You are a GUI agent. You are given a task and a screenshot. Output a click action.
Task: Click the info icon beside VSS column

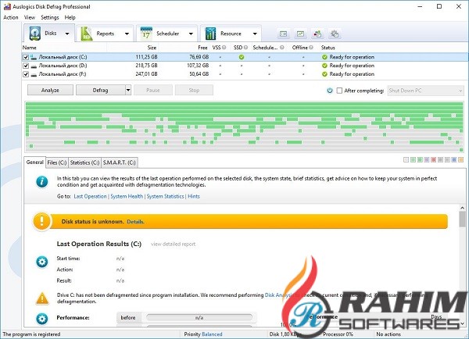click(224, 47)
